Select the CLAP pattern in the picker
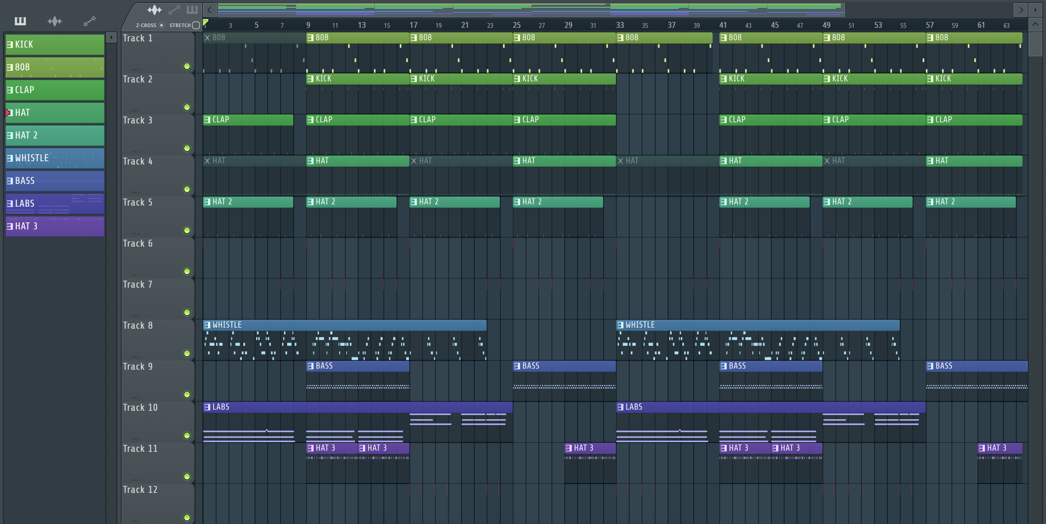 pyautogui.click(x=55, y=90)
